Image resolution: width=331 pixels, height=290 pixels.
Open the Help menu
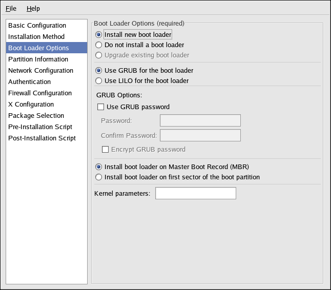click(x=33, y=9)
